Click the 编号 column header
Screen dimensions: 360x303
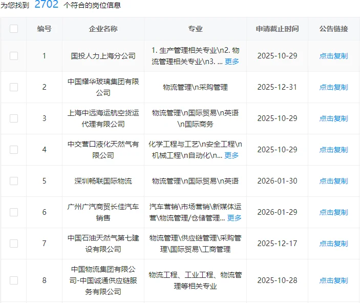44,29
